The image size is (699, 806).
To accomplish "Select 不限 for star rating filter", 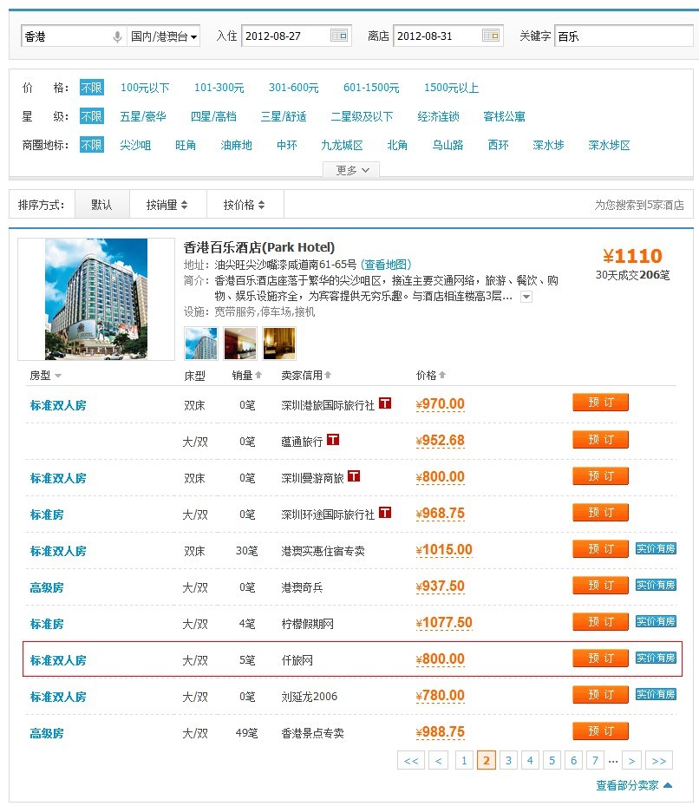I will tap(91, 116).
